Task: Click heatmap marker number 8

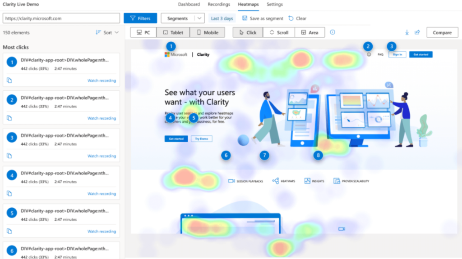Action: click(x=319, y=155)
